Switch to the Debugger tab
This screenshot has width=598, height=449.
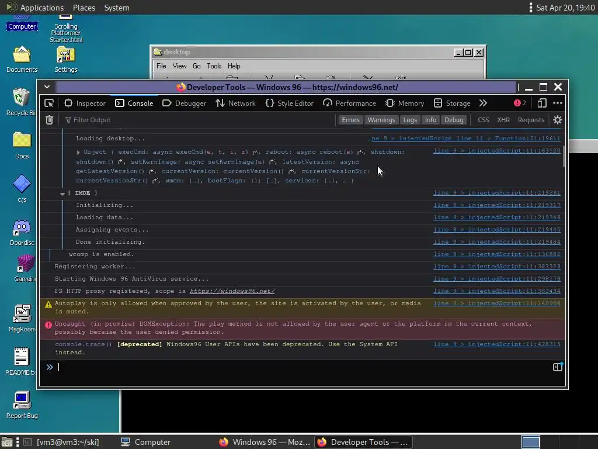coord(184,103)
